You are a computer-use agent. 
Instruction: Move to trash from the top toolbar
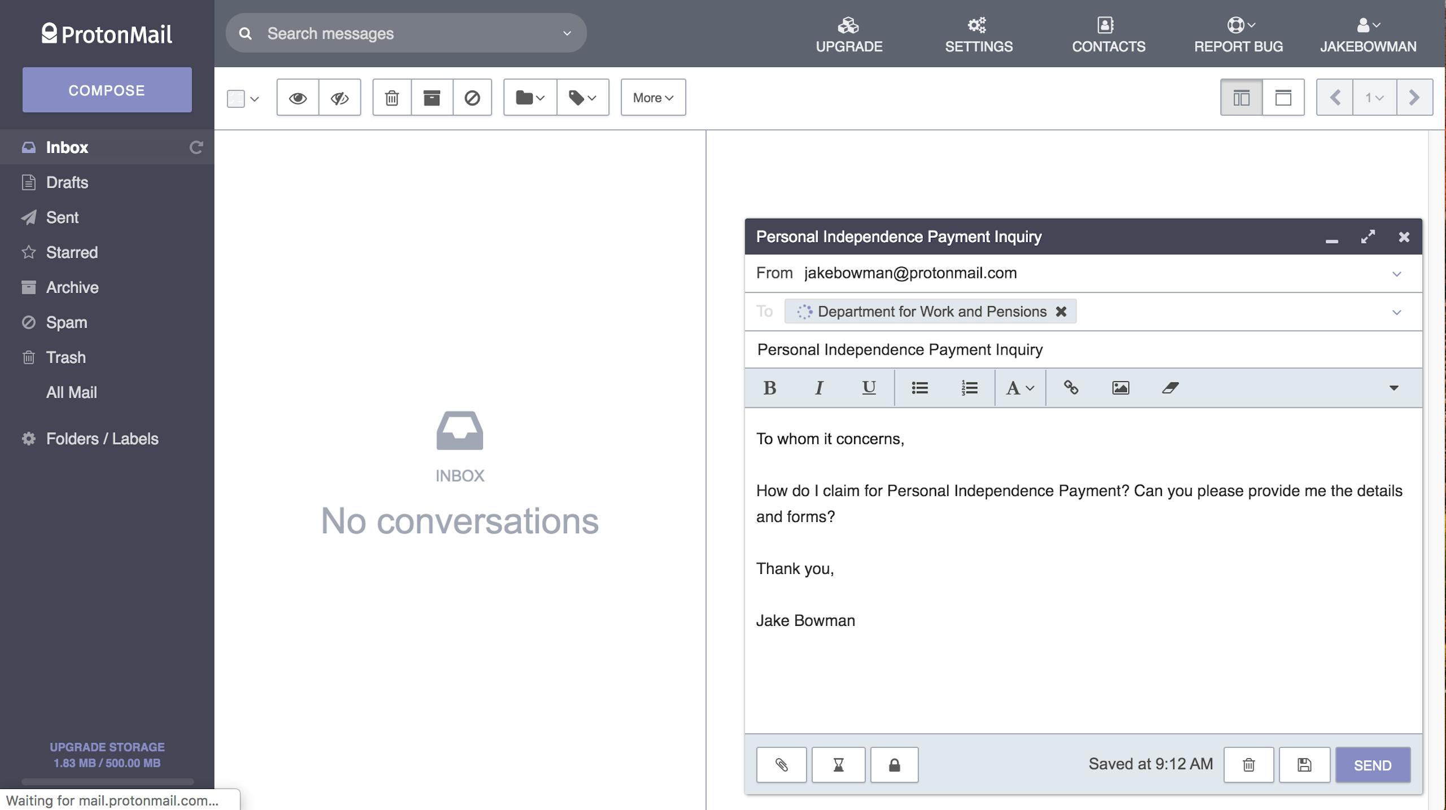[392, 98]
